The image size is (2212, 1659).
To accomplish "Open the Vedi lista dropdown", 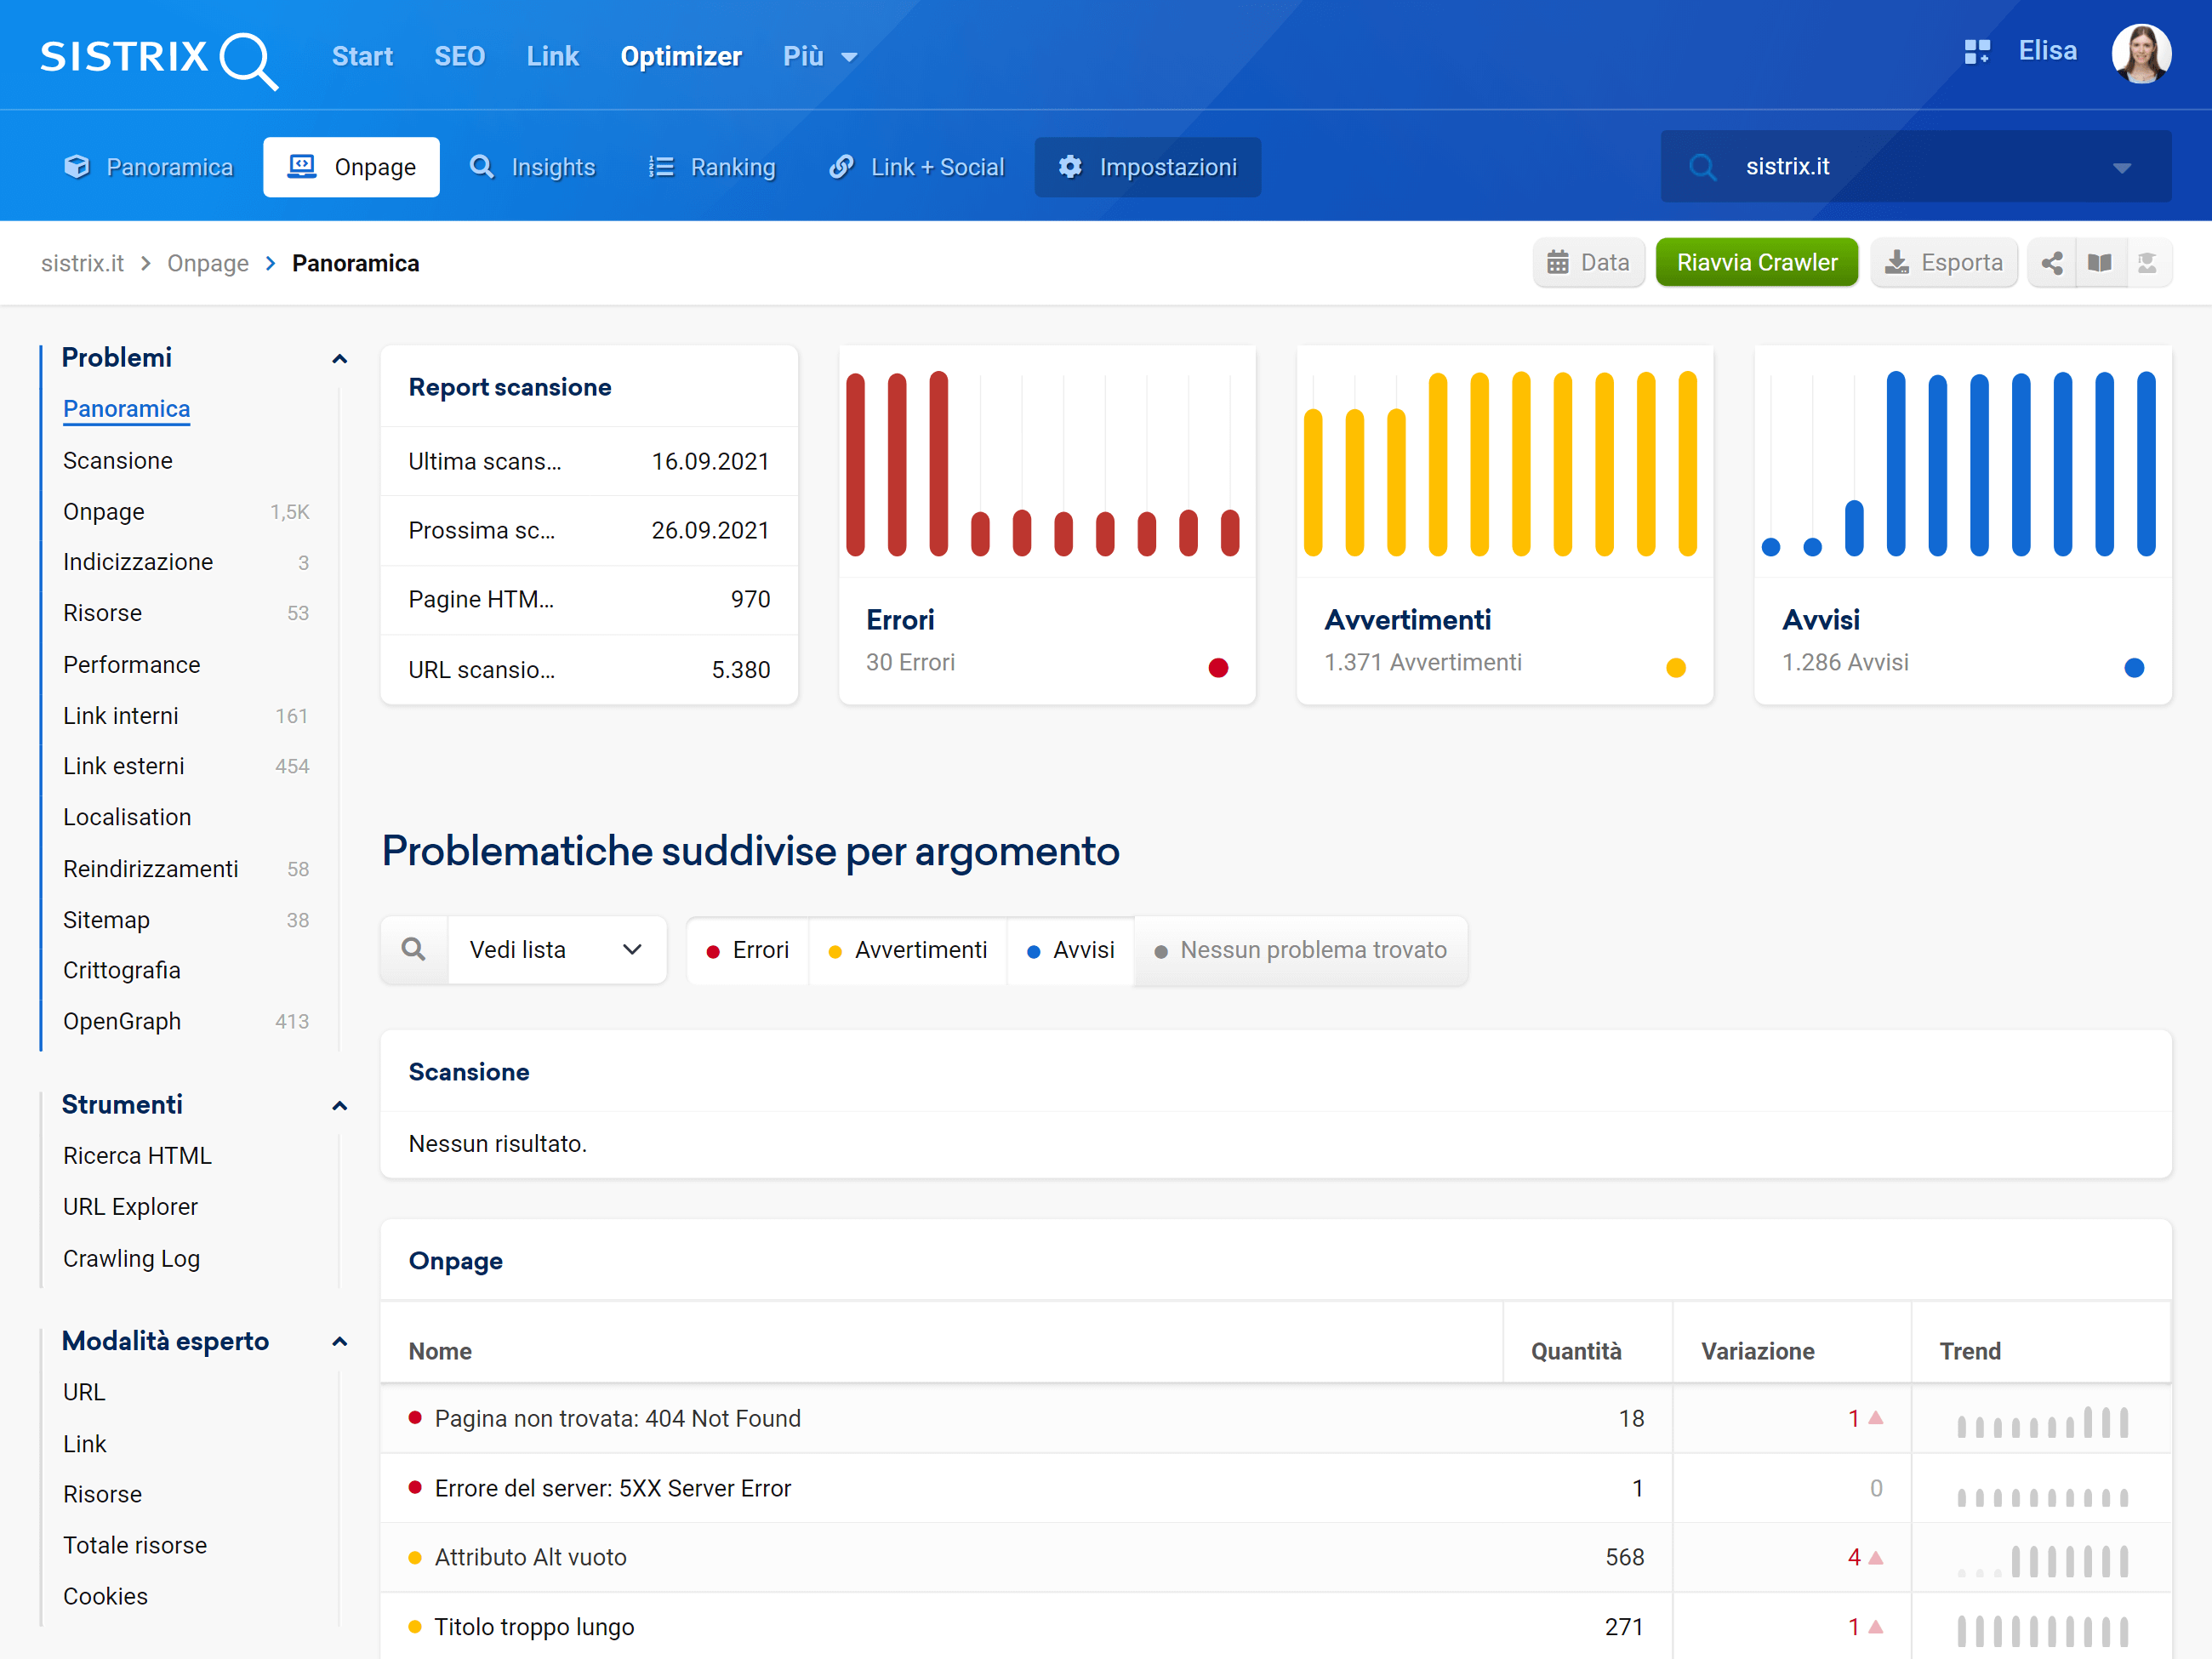I will 557,949.
